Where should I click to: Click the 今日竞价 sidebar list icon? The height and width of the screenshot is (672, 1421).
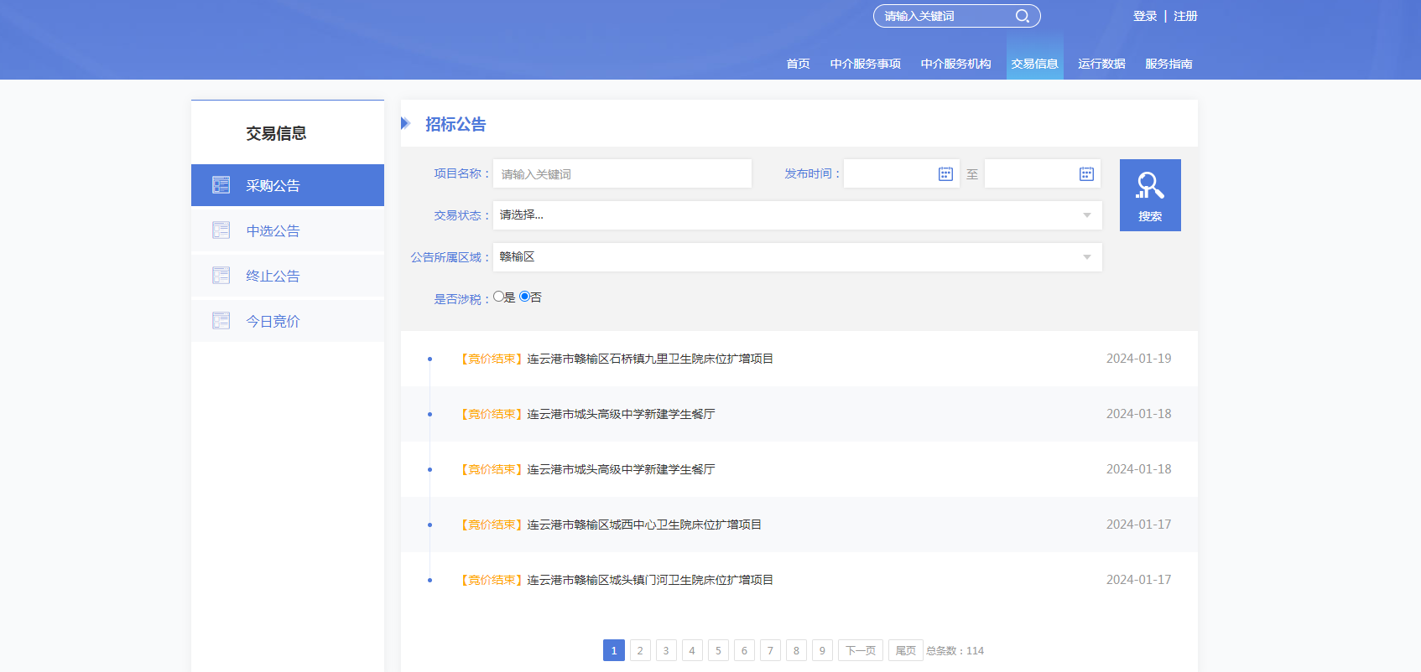coord(221,321)
